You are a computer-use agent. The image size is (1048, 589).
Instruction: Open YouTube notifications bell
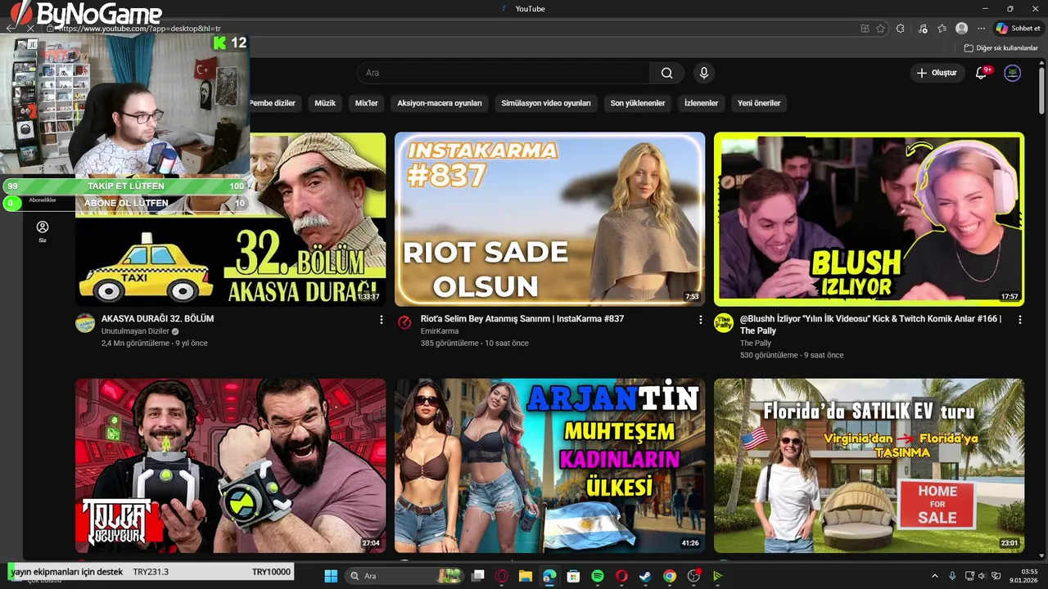tap(982, 73)
